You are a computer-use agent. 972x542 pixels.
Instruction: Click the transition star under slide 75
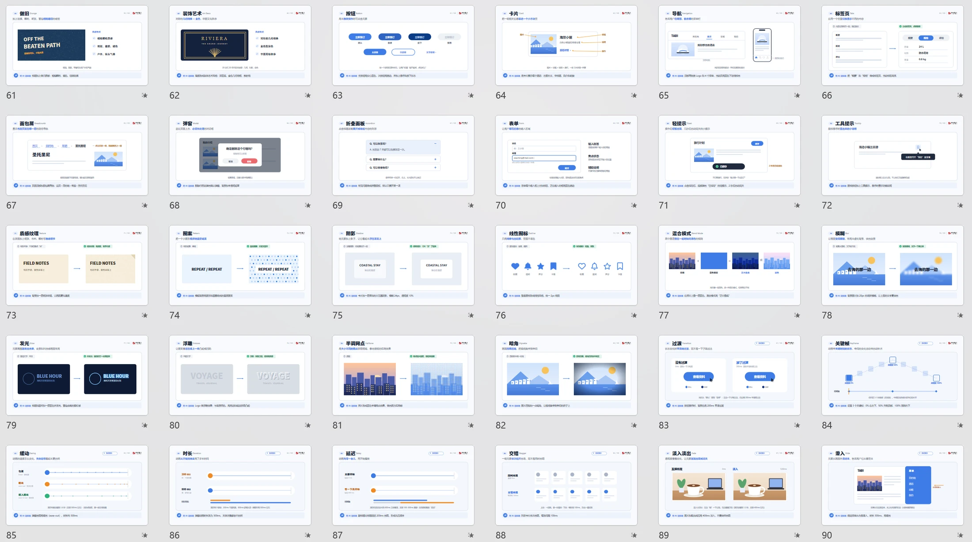pos(471,315)
